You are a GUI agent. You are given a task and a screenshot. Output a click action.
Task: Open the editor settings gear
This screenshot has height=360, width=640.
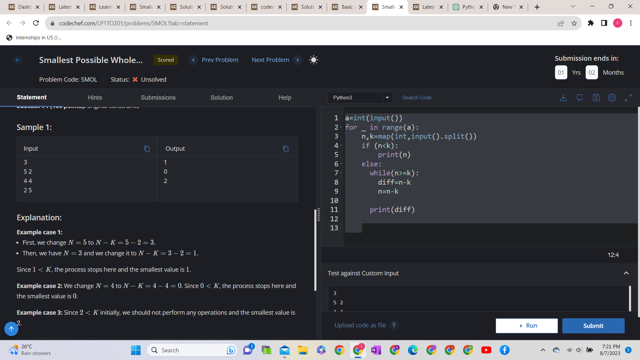[612, 98]
